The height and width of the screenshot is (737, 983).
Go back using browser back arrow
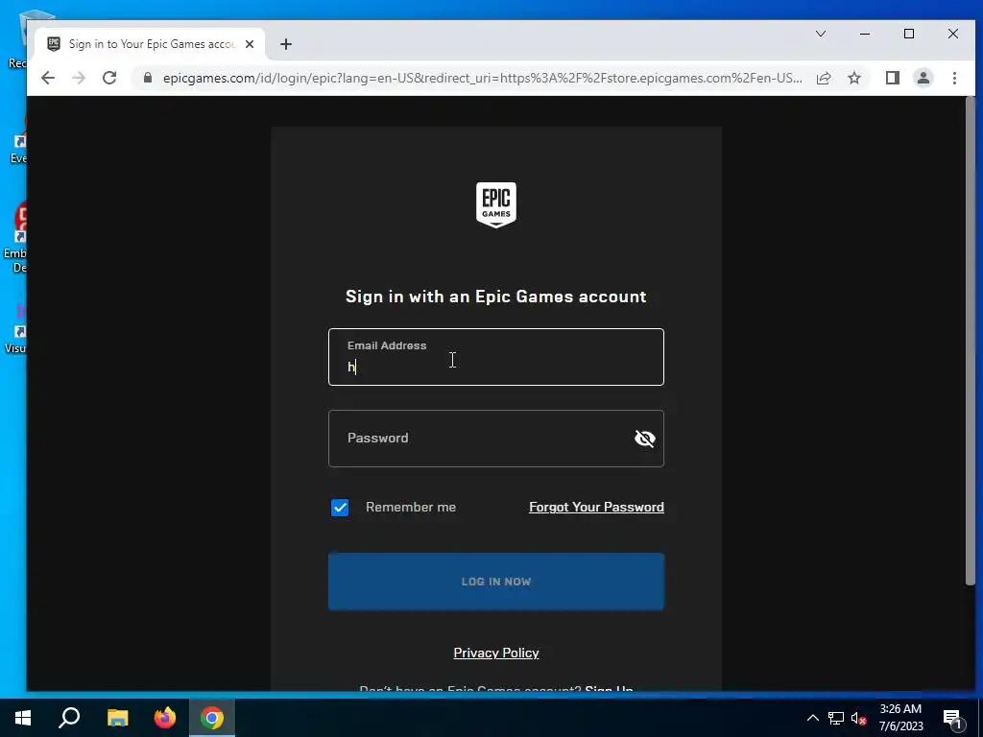(48, 78)
